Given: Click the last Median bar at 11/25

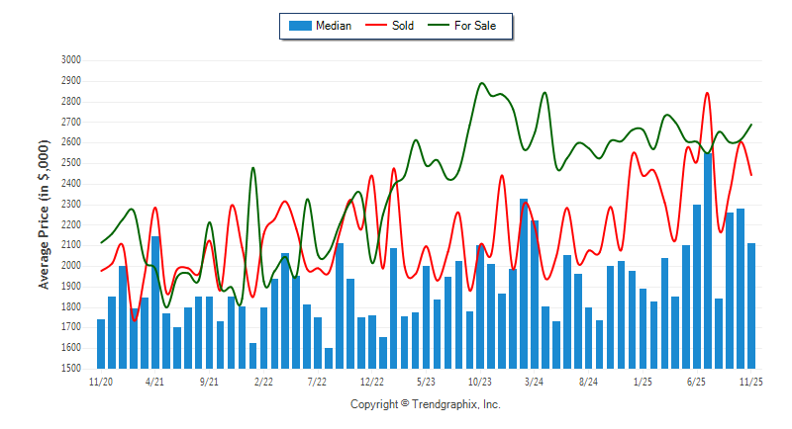Looking at the screenshot, I should [x=751, y=304].
